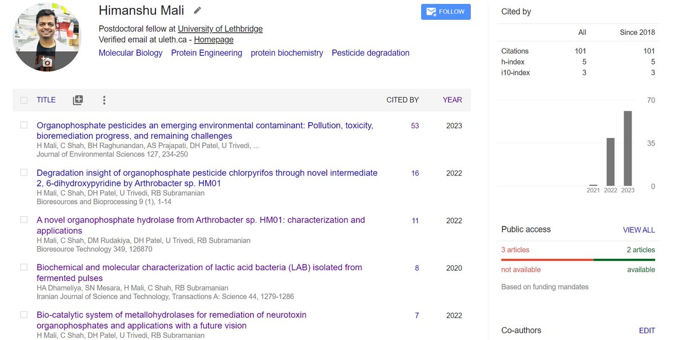676x340 pixels.
Task: Sort articles by YEAR column header
Action: [452, 100]
